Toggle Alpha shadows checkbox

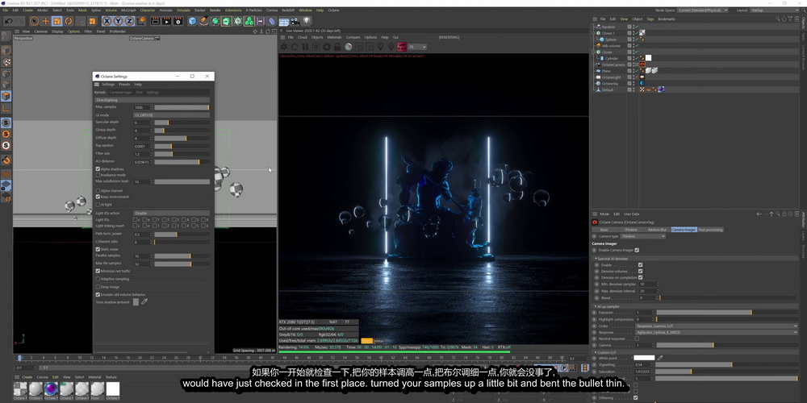pos(98,168)
